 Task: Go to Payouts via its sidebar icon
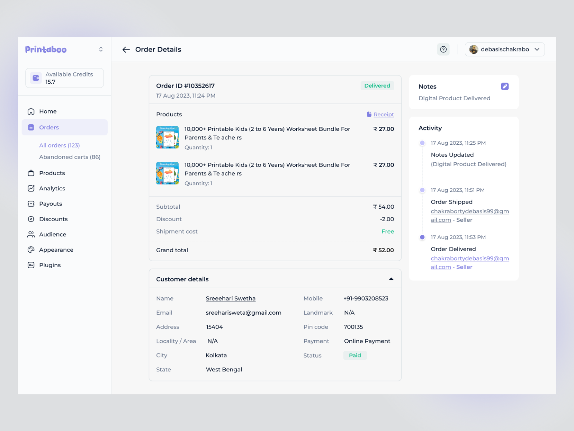(31, 204)
